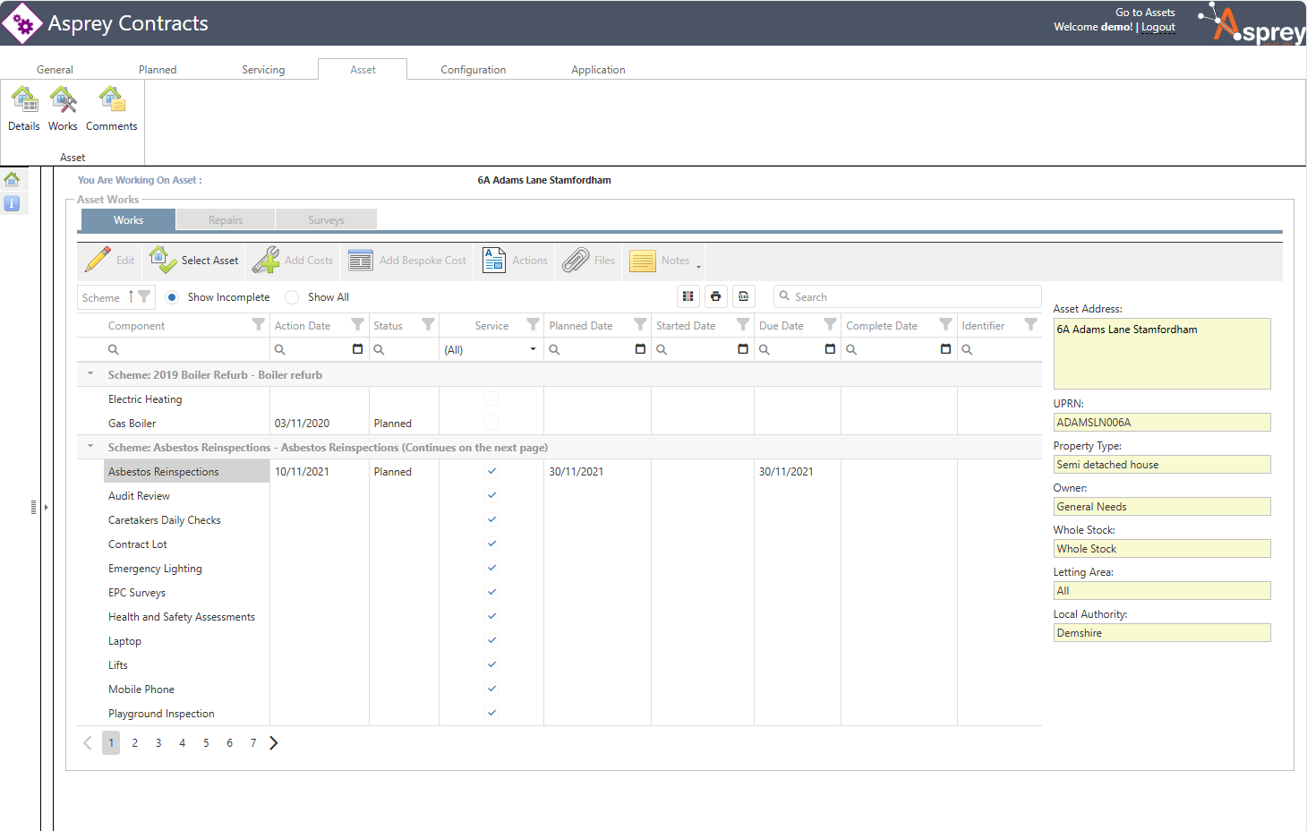The height and width of the screenshot is (831, 1307).
Task: Click the Service column filter icon
Action: [x=533, y=324]
